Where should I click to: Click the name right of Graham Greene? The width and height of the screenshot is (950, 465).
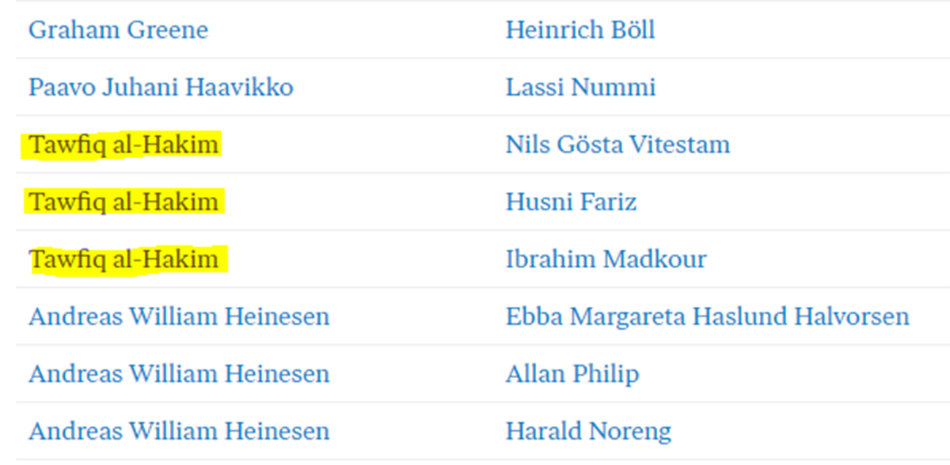[579, 30]
